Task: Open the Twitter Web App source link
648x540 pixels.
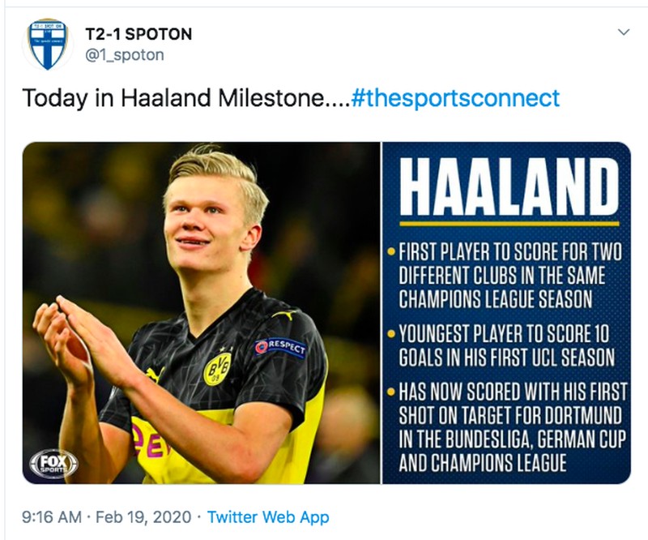Action: [268, 516]
